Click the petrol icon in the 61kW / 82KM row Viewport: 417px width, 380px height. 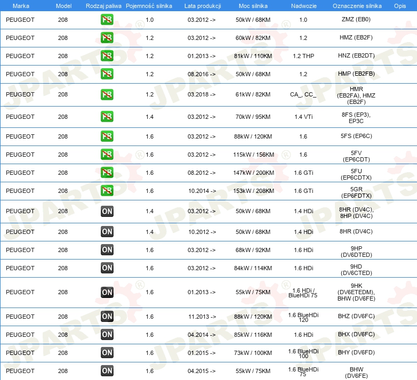tap(107, 95)
